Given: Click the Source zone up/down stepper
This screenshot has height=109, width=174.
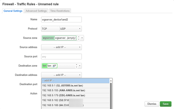Looking at the screenshot, I should coord(79,38).
